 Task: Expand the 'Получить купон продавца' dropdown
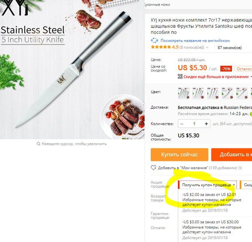208,185
